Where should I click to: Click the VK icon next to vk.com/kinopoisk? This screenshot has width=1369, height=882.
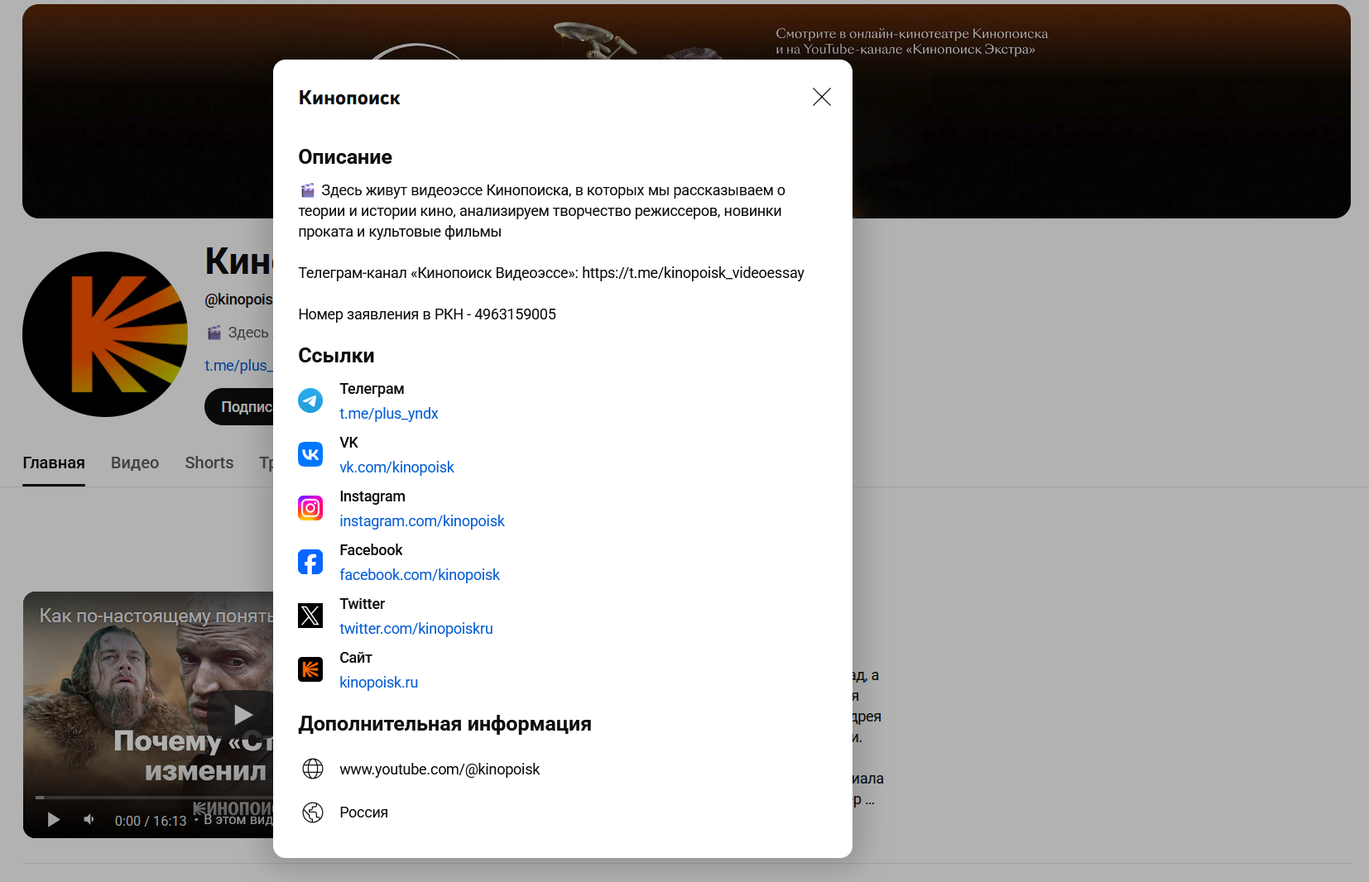tap(310, 454)
